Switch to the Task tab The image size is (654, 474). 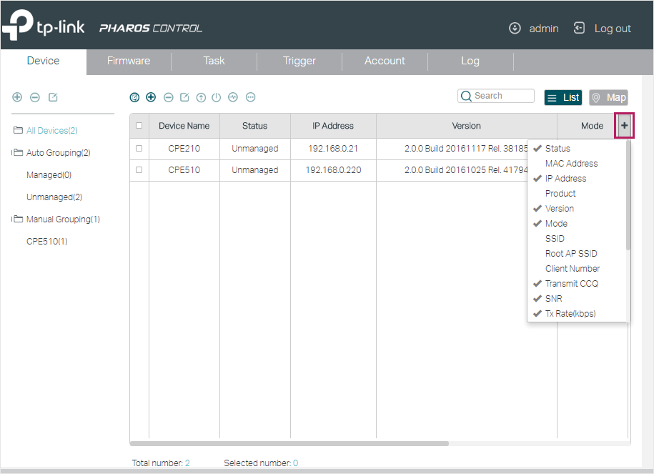[214, 61]
